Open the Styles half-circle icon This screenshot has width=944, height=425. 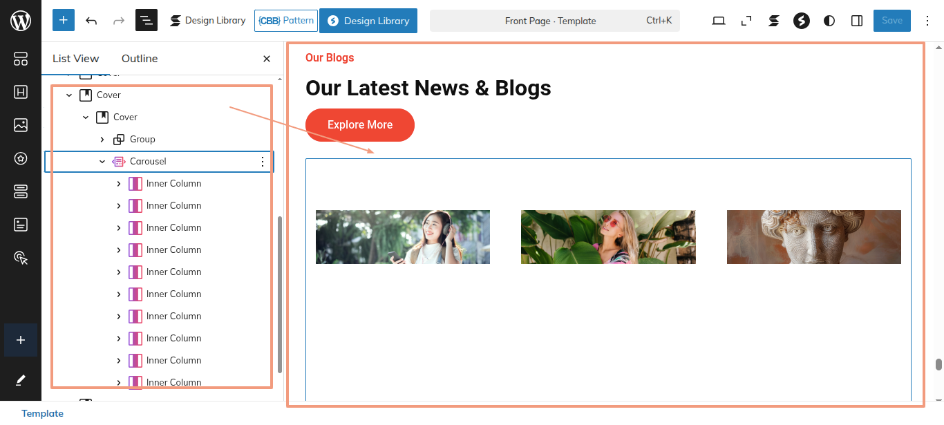point(829,21)
